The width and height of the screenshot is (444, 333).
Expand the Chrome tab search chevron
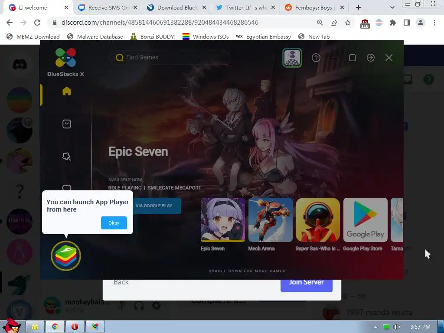[392, 8]
